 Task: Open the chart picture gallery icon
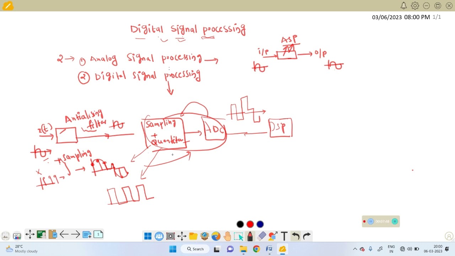17,236
